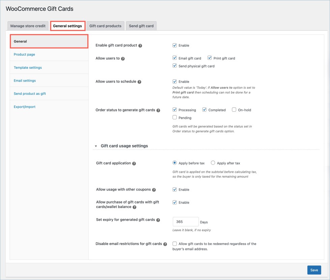Switch to Manage store credit tab
Image resolution: width=330 pixels, height=280 pixels.
pos(28,26)
